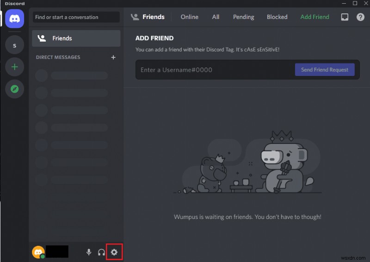Open Help question mark icon
The width and height of the screenshot is (370, 262).
(x=360, y=17)
